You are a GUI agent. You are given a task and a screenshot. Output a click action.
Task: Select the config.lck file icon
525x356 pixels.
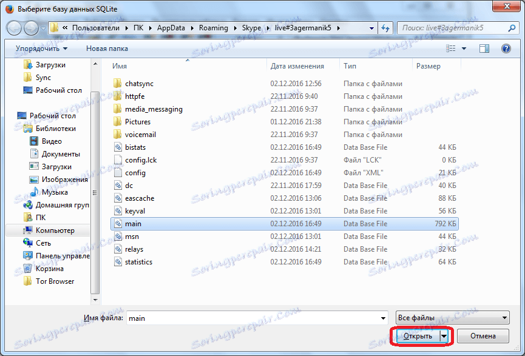[118, 160]
